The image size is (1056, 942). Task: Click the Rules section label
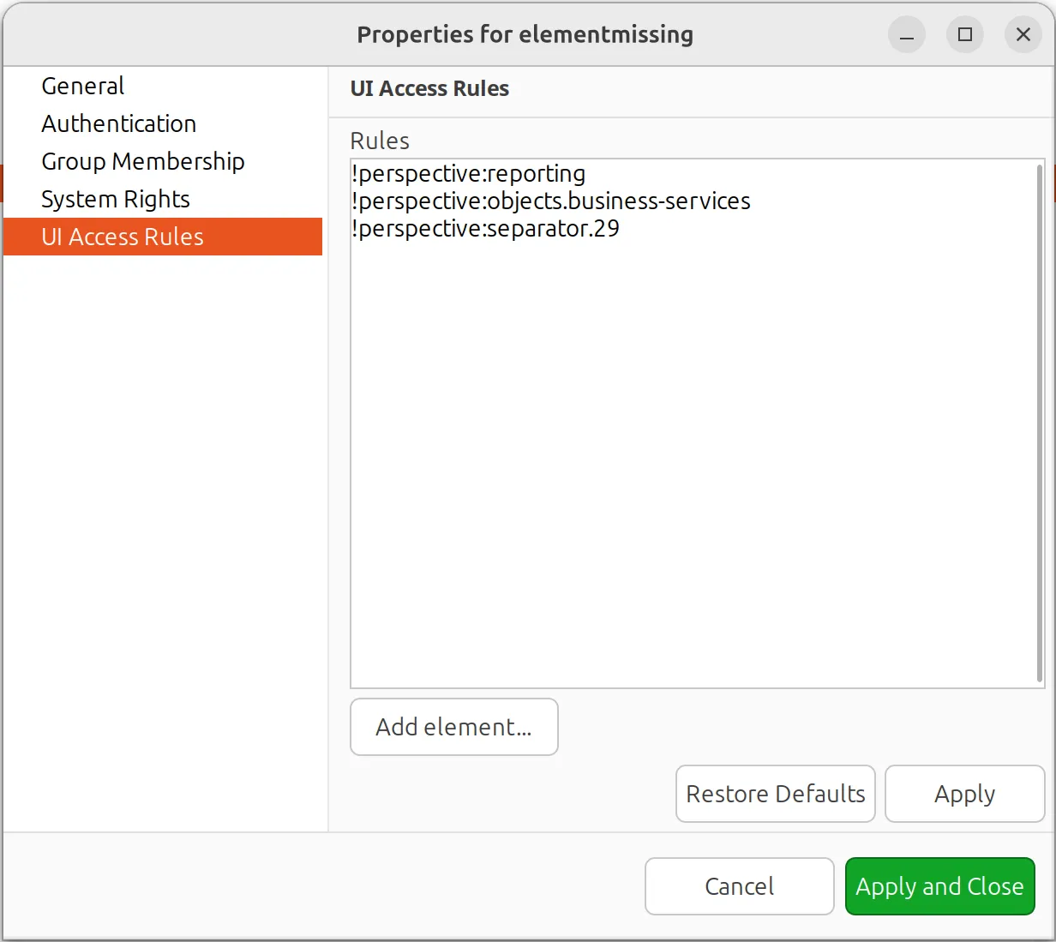[379, 140]
